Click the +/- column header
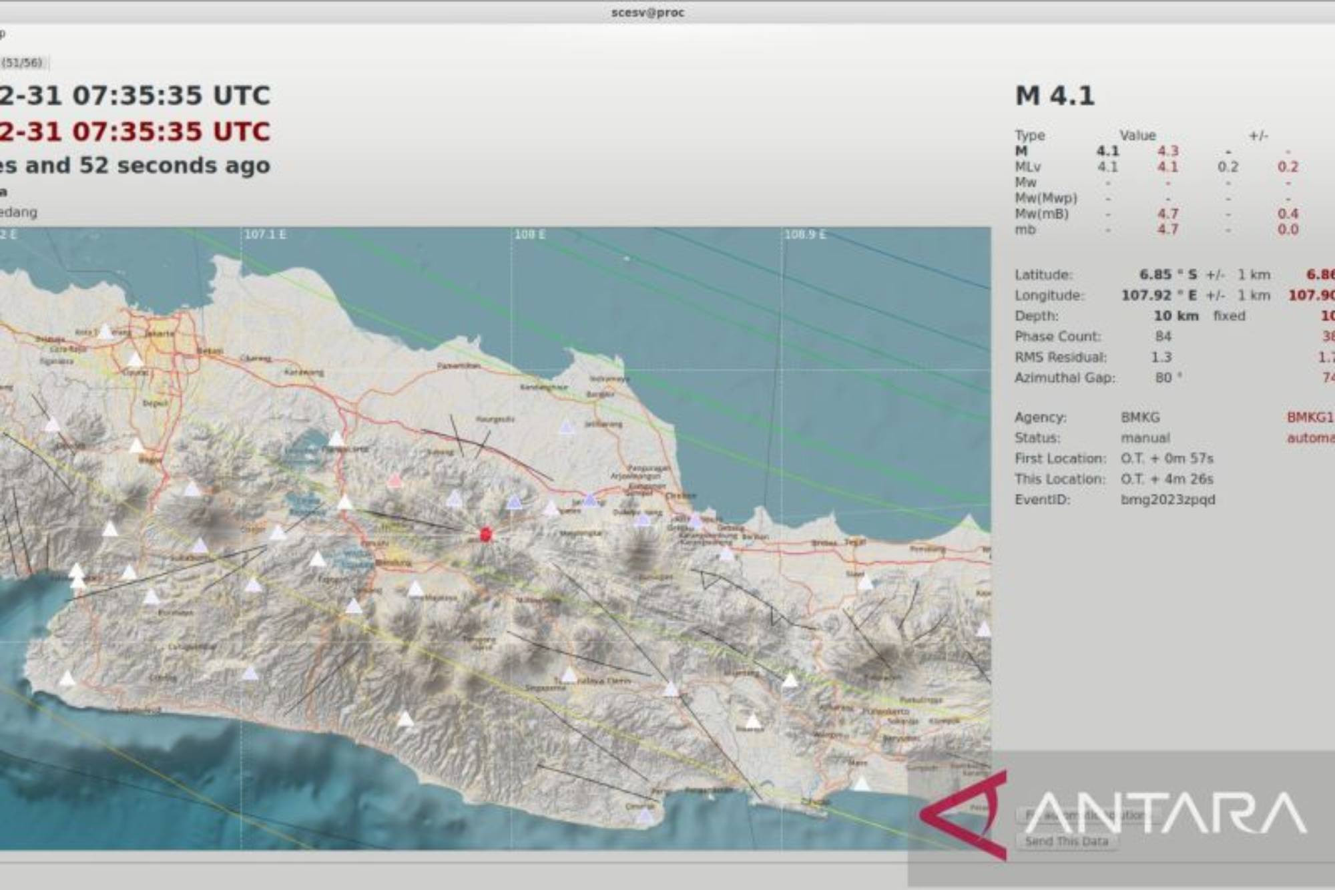The height and width of the screenshot is (890, 1335). [1258, 136]
